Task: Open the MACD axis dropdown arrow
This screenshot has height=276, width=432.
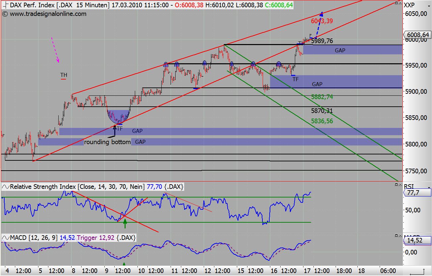Action: [429, 238]
